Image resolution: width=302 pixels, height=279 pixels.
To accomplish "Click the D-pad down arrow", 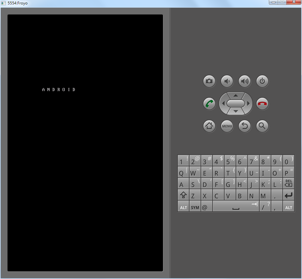I will (236, 111).
